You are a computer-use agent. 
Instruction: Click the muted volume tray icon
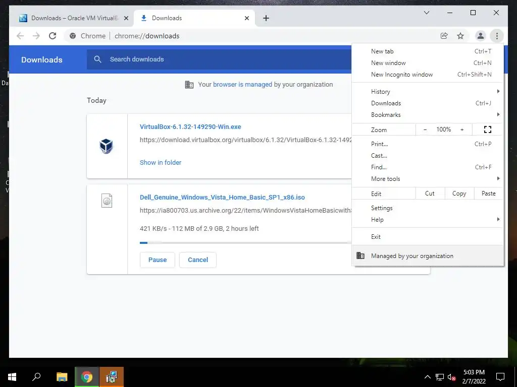click(x=451, y=377)
